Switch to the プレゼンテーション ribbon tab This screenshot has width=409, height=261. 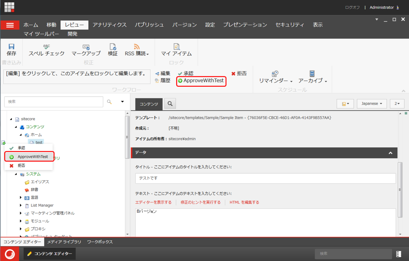pyautogui.click(x=245, y=25)
